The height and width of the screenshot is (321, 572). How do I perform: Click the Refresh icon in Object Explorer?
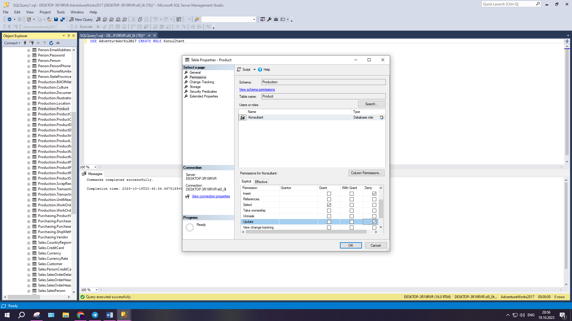(51, 43)
